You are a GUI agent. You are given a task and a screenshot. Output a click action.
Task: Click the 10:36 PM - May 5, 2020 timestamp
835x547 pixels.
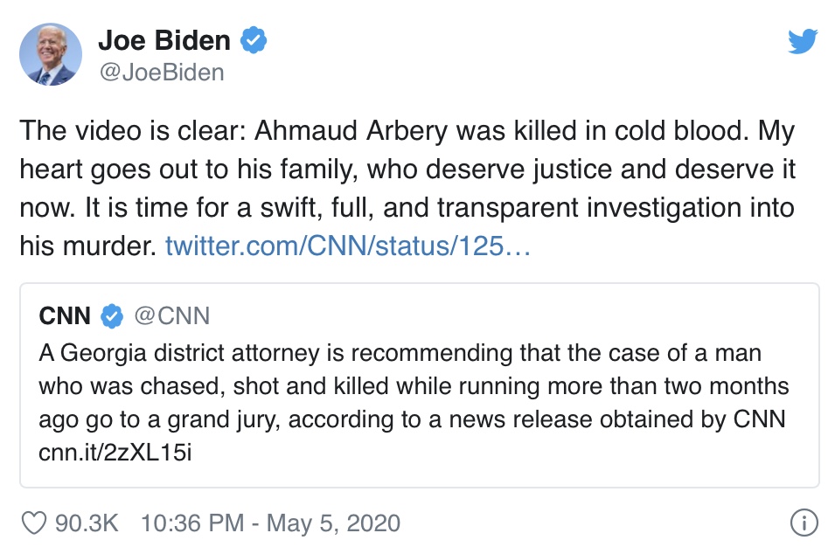point(270,523)
